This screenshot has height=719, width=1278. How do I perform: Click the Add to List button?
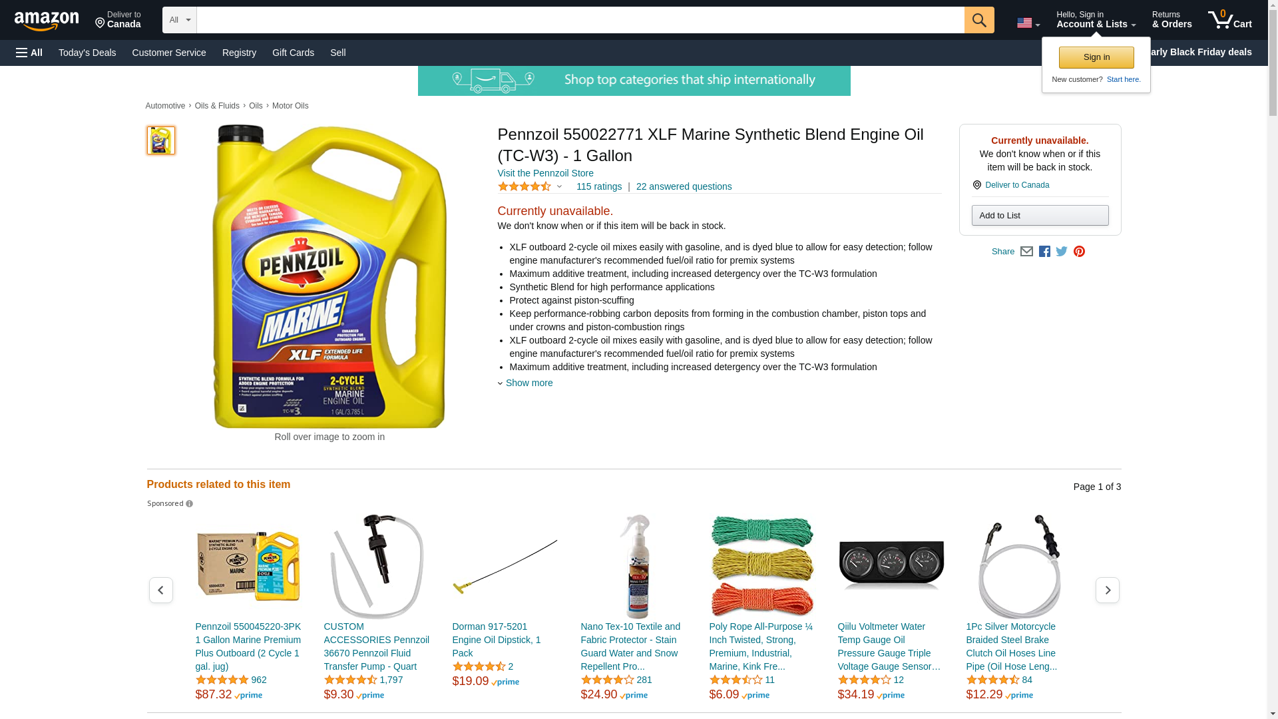click(x=1040, y=216)
